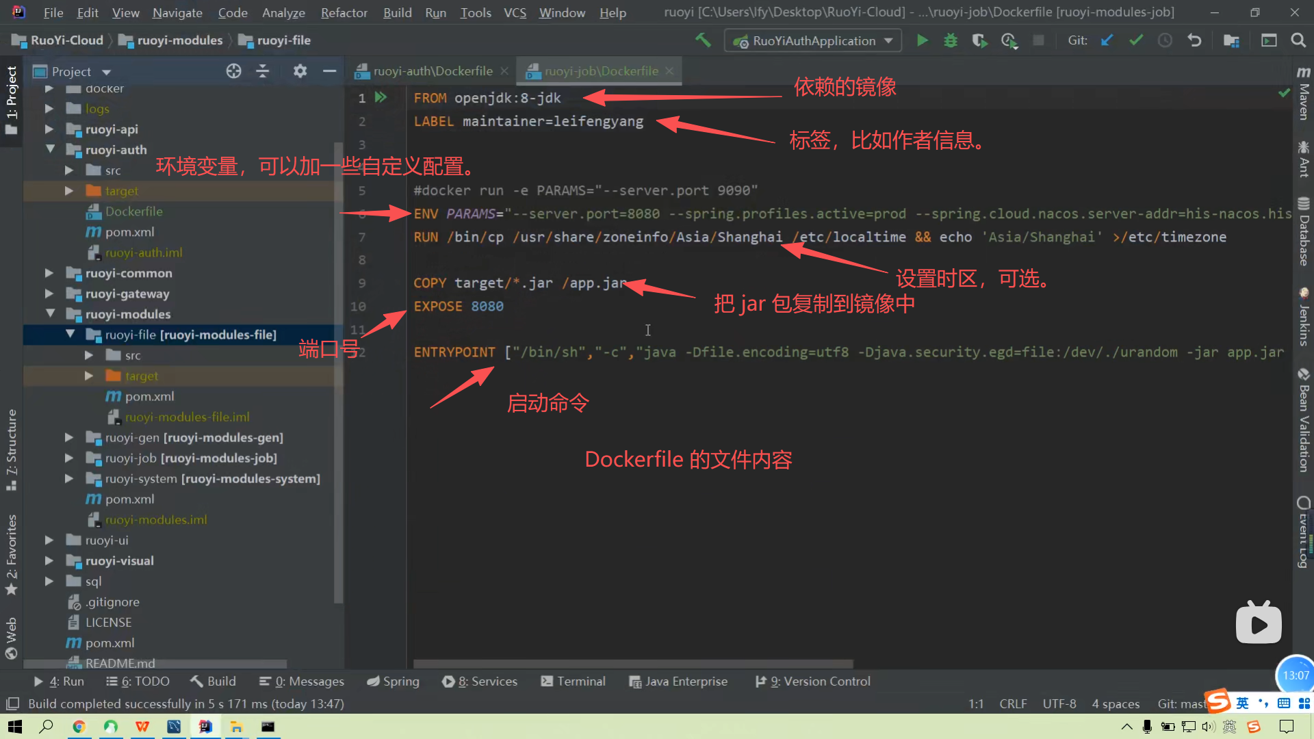Click the Sogou input method 英 toggle
Image resolution: width=1314 pixels, height=739 pixels.
[1242, 703]
